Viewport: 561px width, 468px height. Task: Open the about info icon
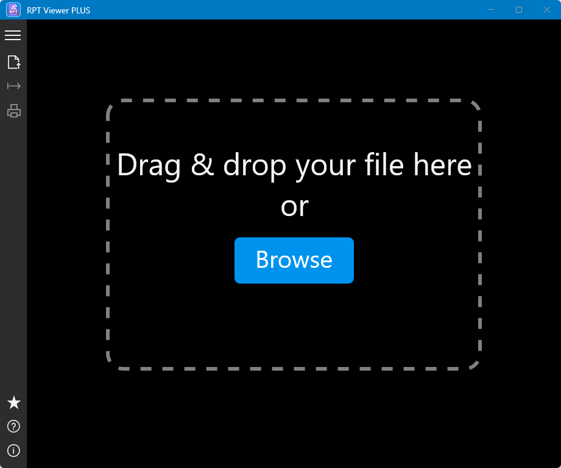[13, 450]
